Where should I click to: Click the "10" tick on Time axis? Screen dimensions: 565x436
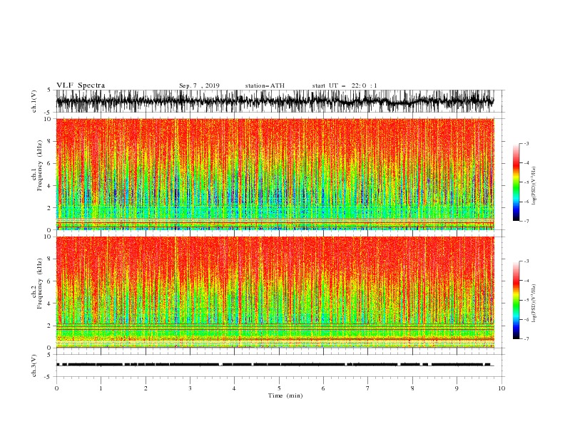tap(502, 388)
